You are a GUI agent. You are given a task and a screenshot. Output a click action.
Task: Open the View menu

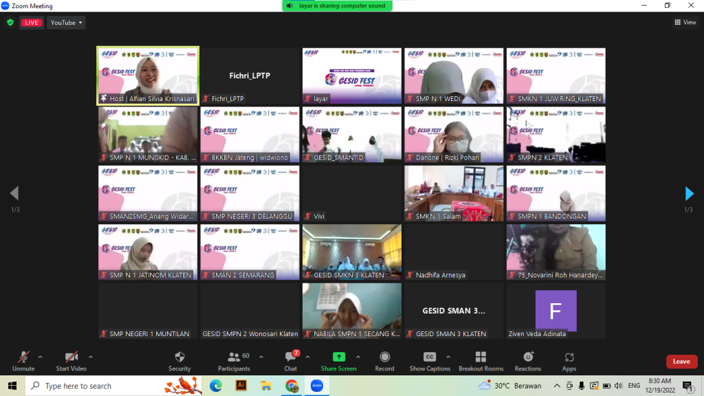[685, 23]
